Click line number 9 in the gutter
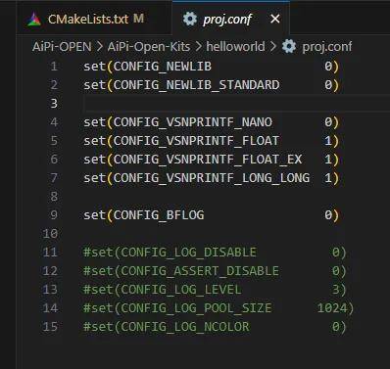This screenshot has height=369, width=390. [x=54, y=215]
